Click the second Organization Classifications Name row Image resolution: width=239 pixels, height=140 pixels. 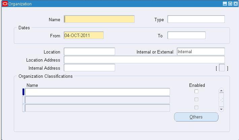pyautogui.click(x=98, y=100)
